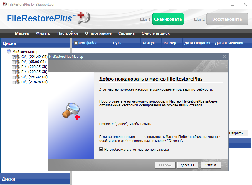The height and width of the screenshot is (185, 252).
Task: Open the Настройки menu
Action: [x=68, y=33]
